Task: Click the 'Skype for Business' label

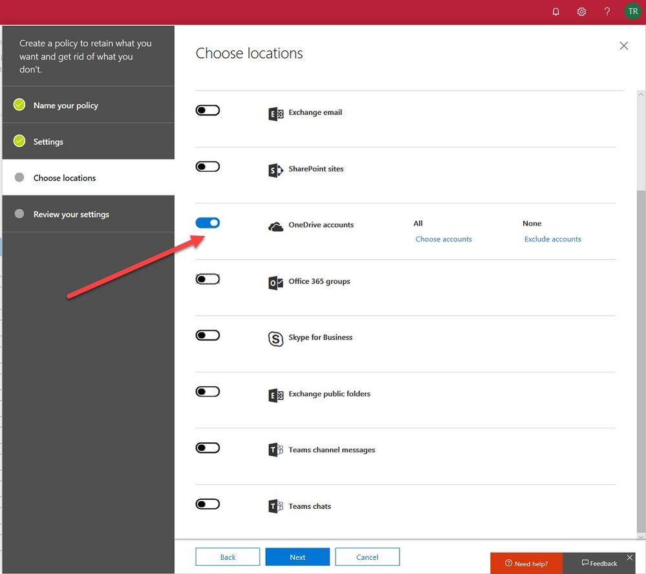Action: [x=321, y=338]
